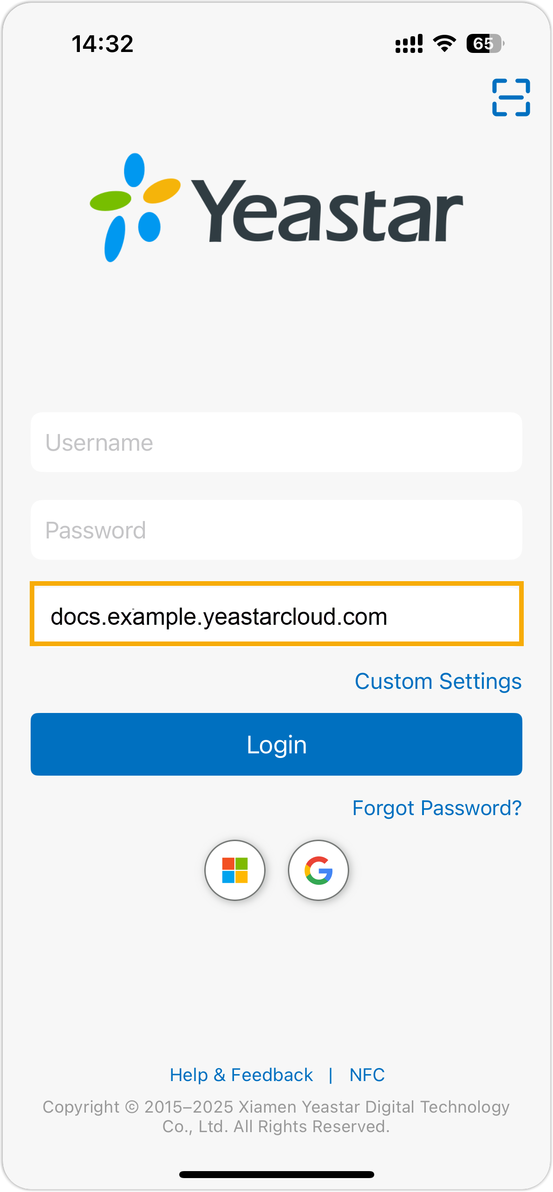Tap the Wi-Fi status icon

[x=444, y=44]
